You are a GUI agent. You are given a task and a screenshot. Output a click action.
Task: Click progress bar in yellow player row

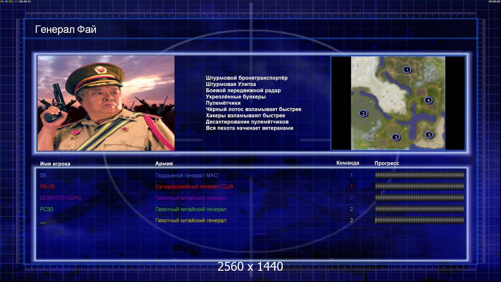[x=419, y=220]
